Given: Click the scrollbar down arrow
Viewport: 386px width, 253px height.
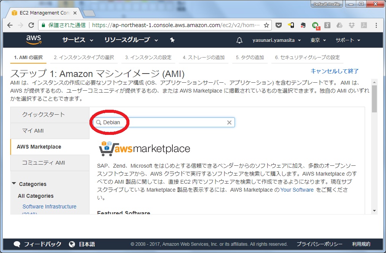Looking at the screenshot, I should pyautogui.click(x=374, y=211).
